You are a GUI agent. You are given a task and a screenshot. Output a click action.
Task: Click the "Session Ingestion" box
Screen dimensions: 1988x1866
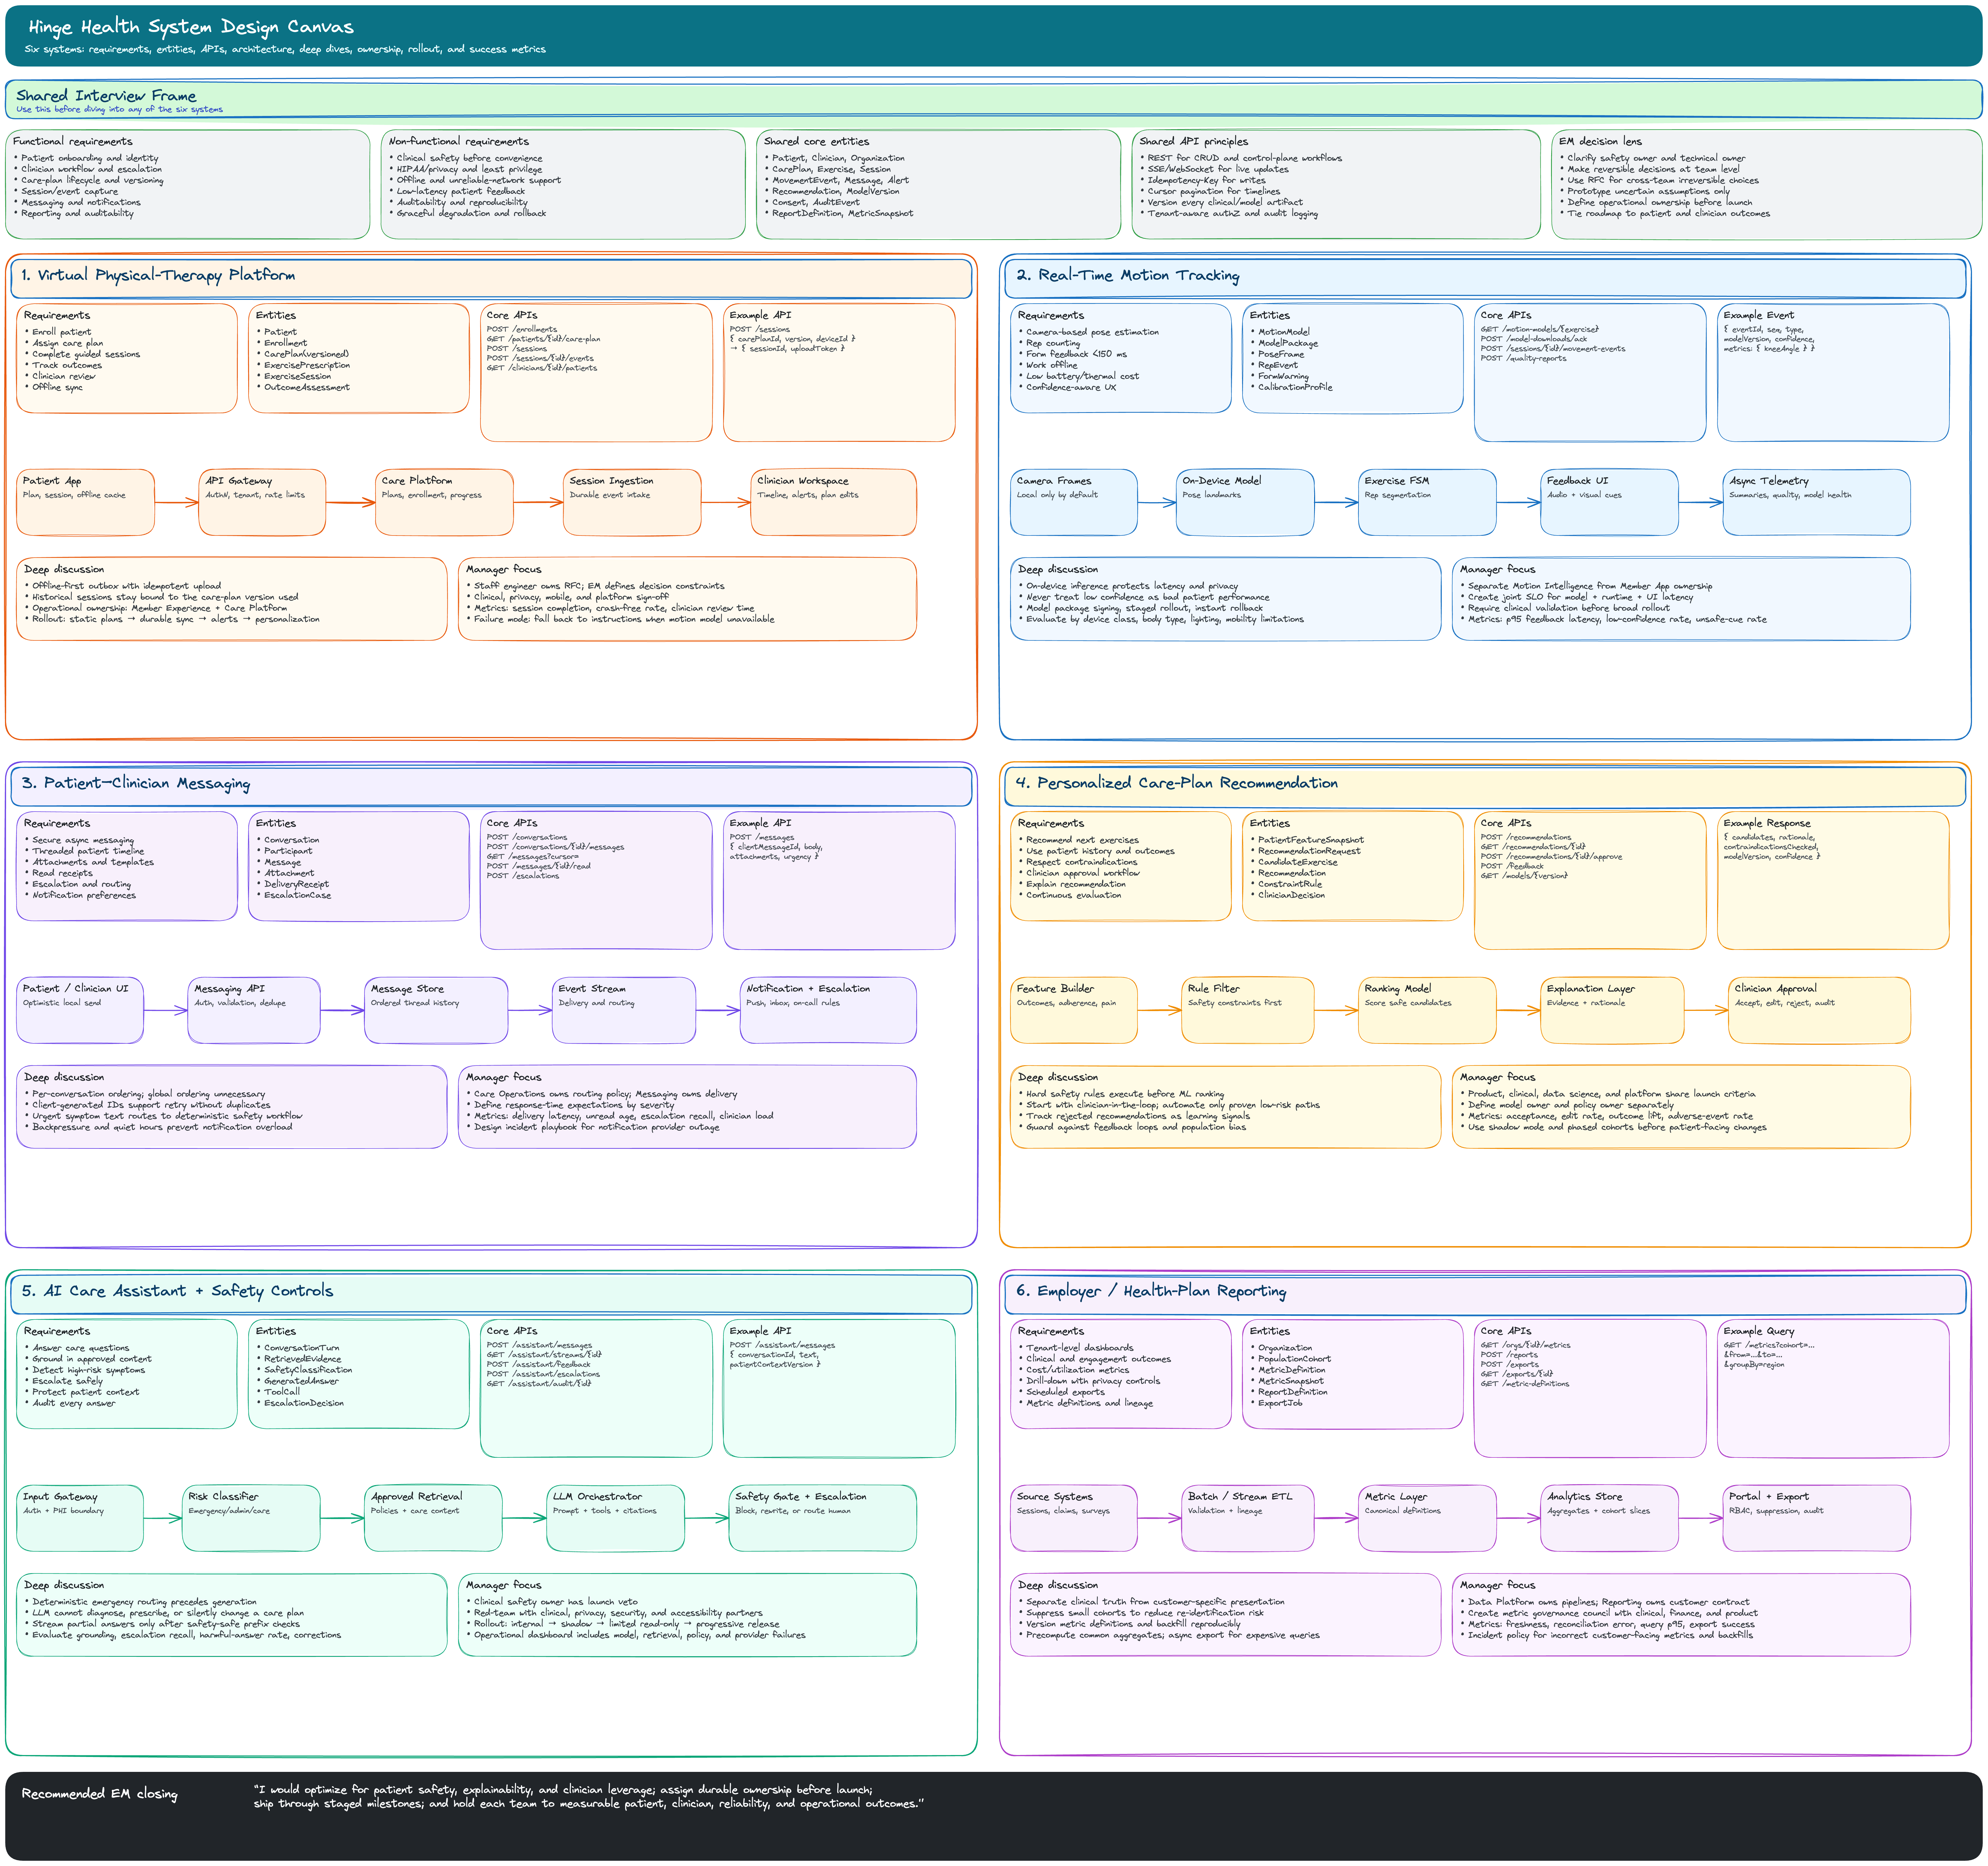click(632, 503)
